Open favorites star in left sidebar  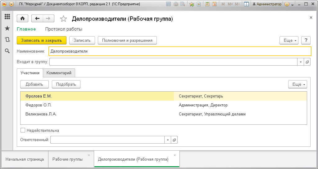click(7, 28)
